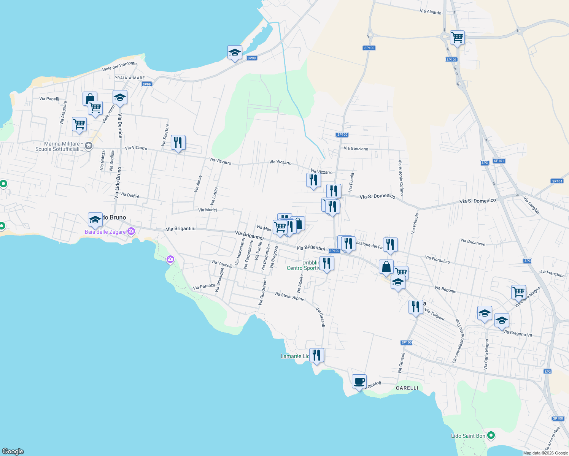
Task: Open the restaurant marker at Via Tulipani
Action: click(x=416, y=307)
